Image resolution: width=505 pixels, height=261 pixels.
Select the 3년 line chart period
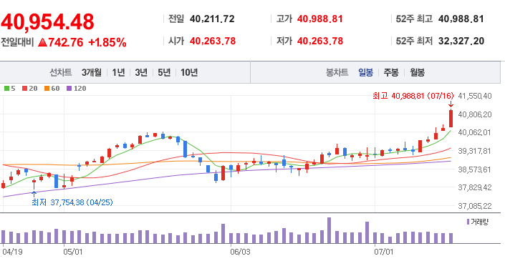click(141, 73)
